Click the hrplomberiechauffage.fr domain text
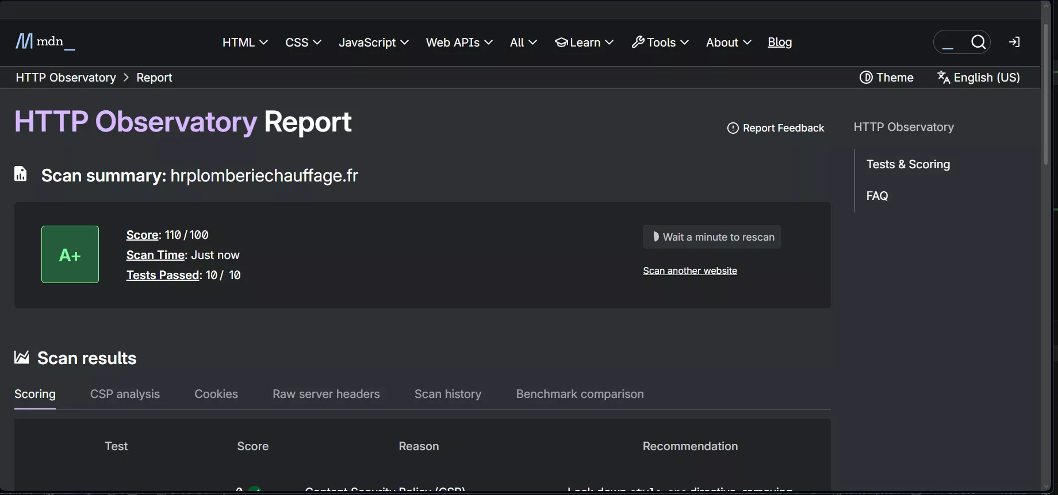Screen dimensions: 1058x495 tap(264, 175)
